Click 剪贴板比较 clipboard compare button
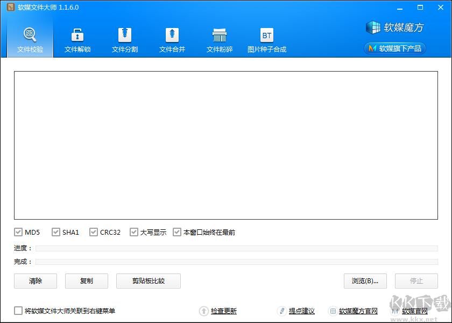Viewport: 452px width, 323px height. 149,281
